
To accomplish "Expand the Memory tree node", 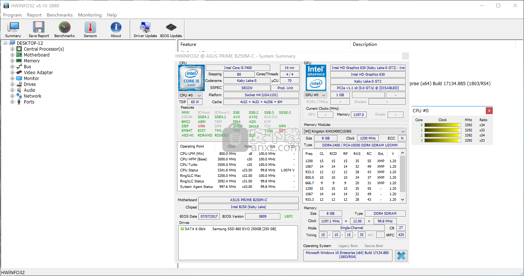I will click(12, 61).
